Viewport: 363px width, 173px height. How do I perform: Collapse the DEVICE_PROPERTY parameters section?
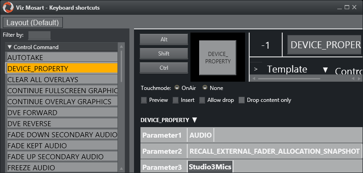(195, 120)
